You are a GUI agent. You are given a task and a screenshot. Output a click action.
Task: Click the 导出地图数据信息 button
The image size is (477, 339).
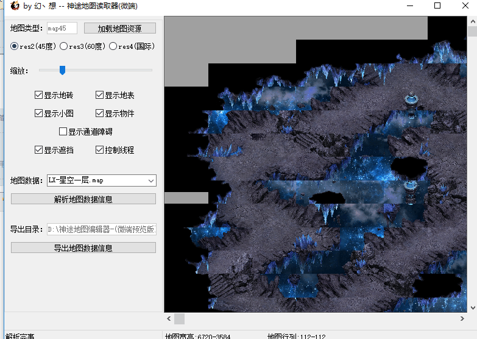(83, 248)
